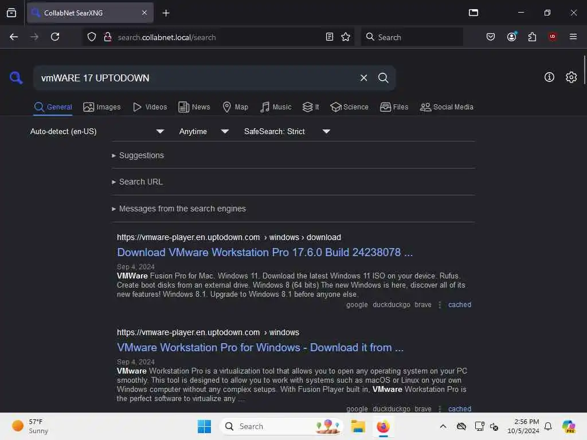This screenshot has height=440, width=587.
Task: Click Firefox icon in taskbar
Action: 383,426
